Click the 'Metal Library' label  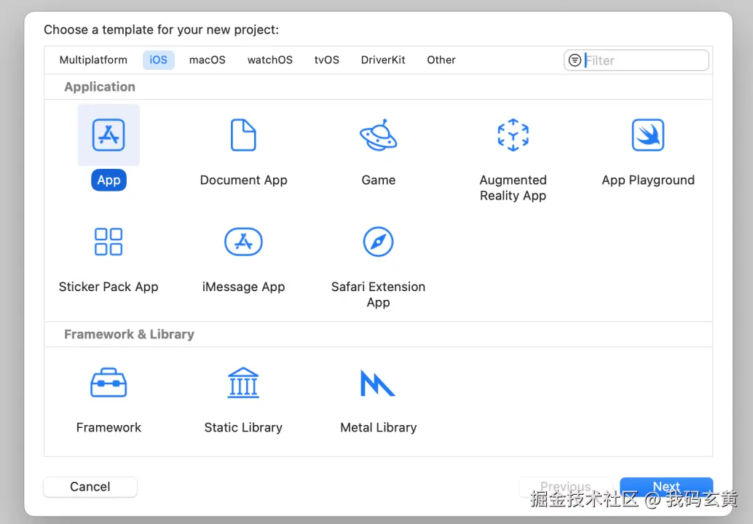[379, 427]
